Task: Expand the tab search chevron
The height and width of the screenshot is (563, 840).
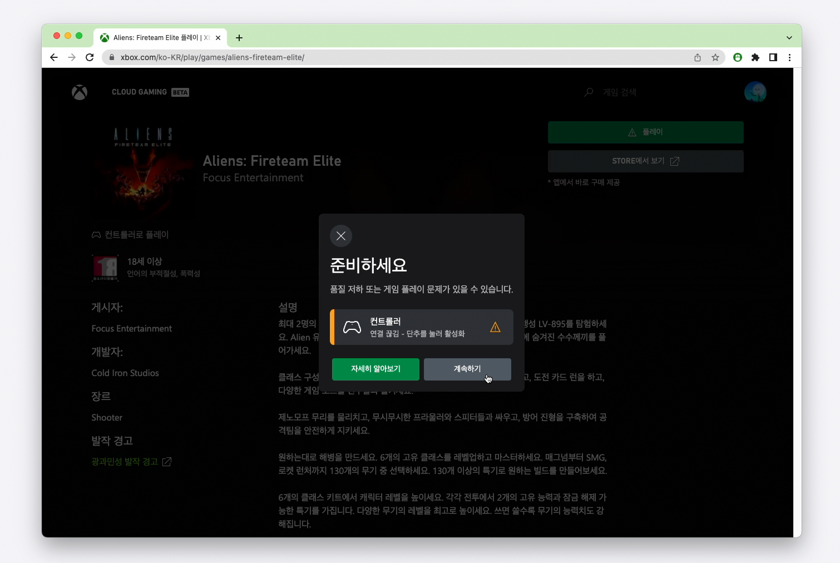Action: pos(789,38)
